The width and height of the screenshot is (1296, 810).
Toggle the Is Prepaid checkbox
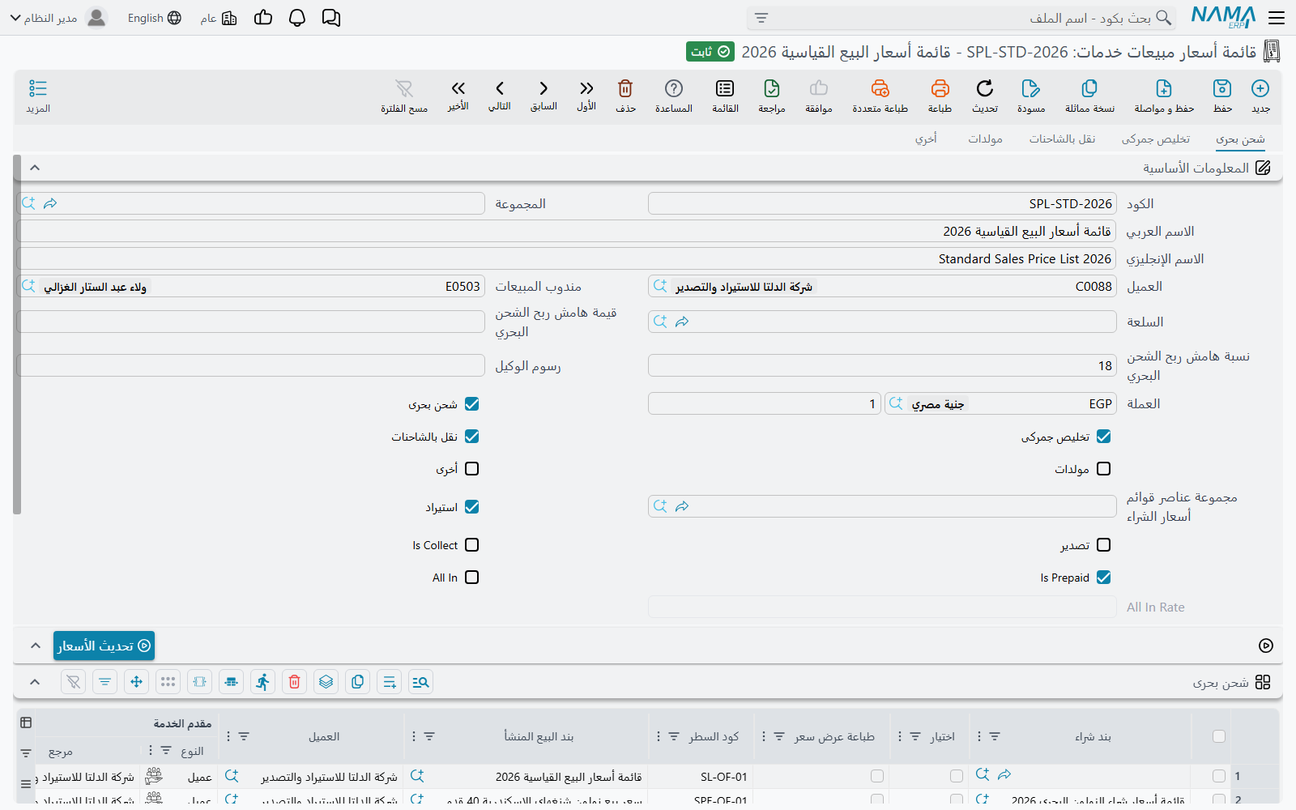click(x=1103, y=578)
